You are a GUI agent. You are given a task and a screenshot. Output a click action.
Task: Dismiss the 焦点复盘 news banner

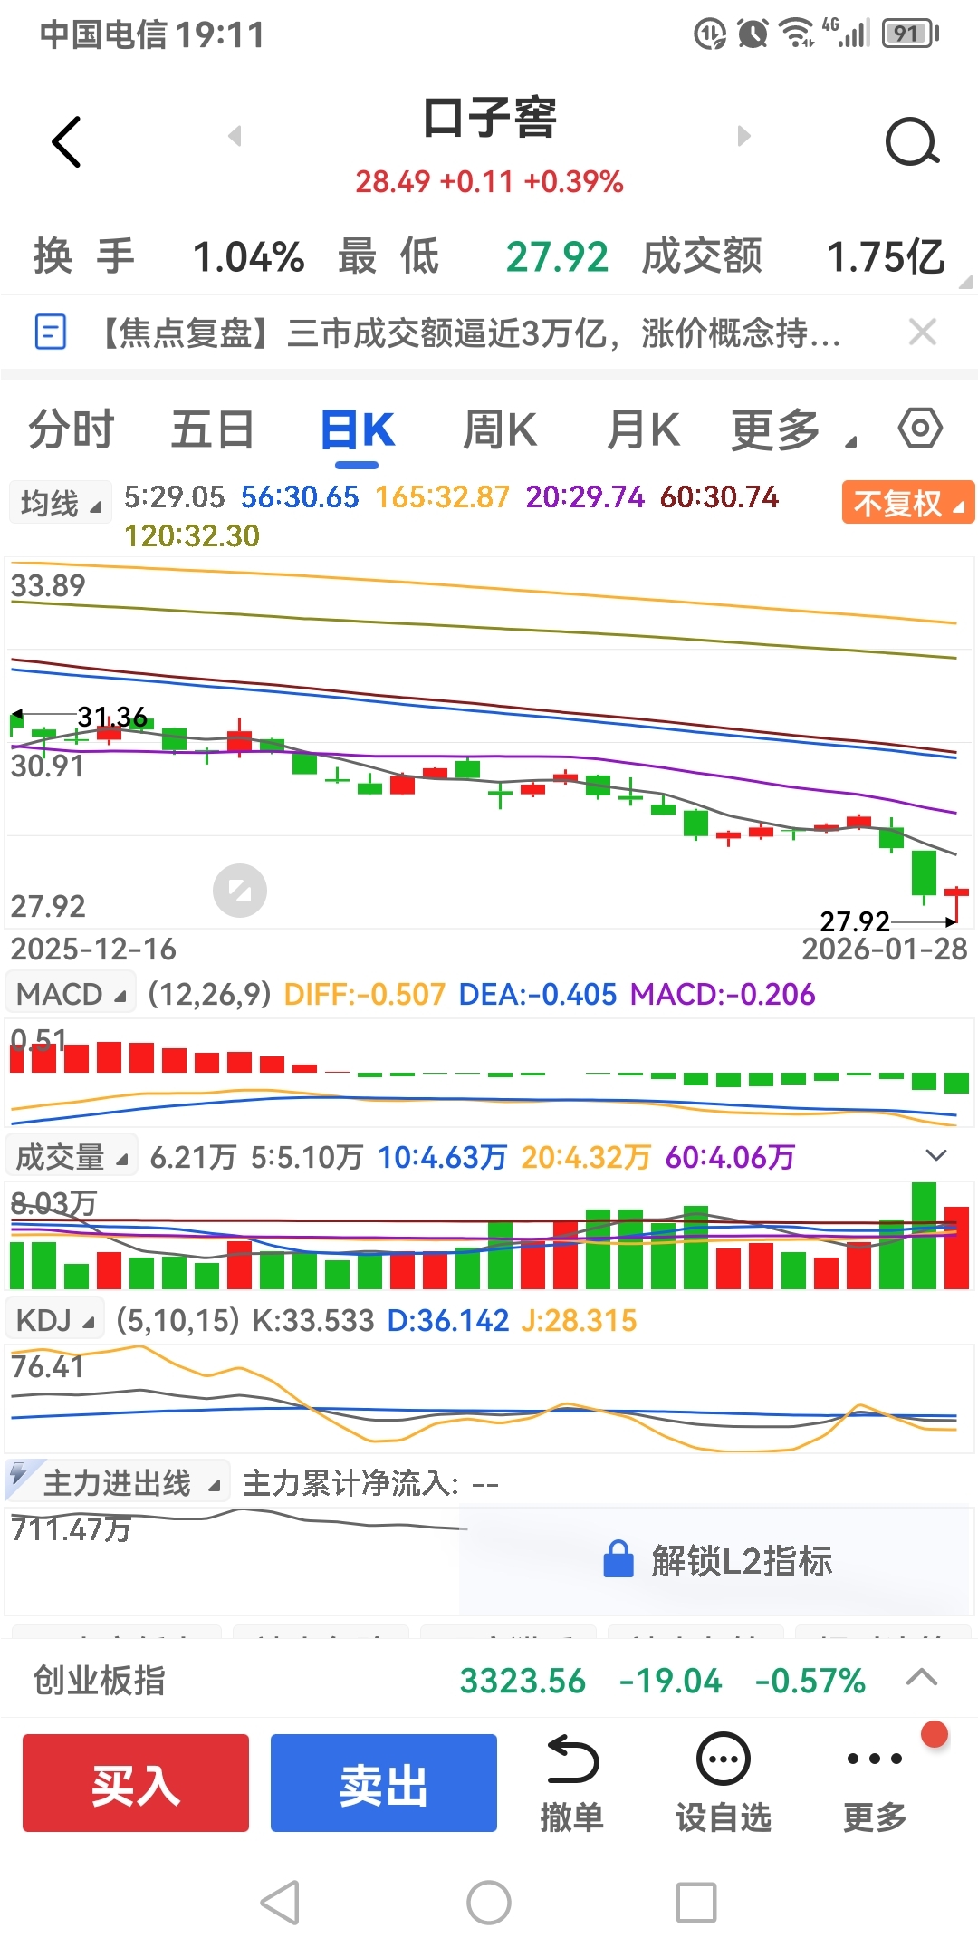pos(922,332)
